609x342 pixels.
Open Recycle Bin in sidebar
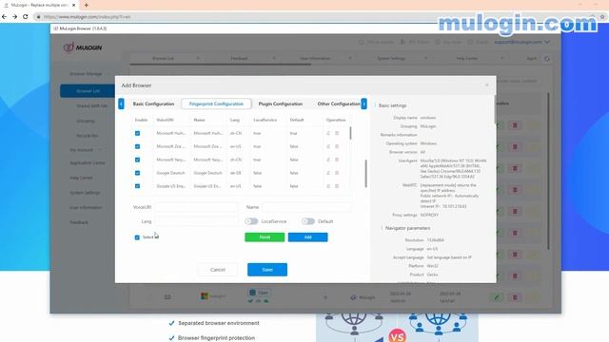(x=87, y=136)
